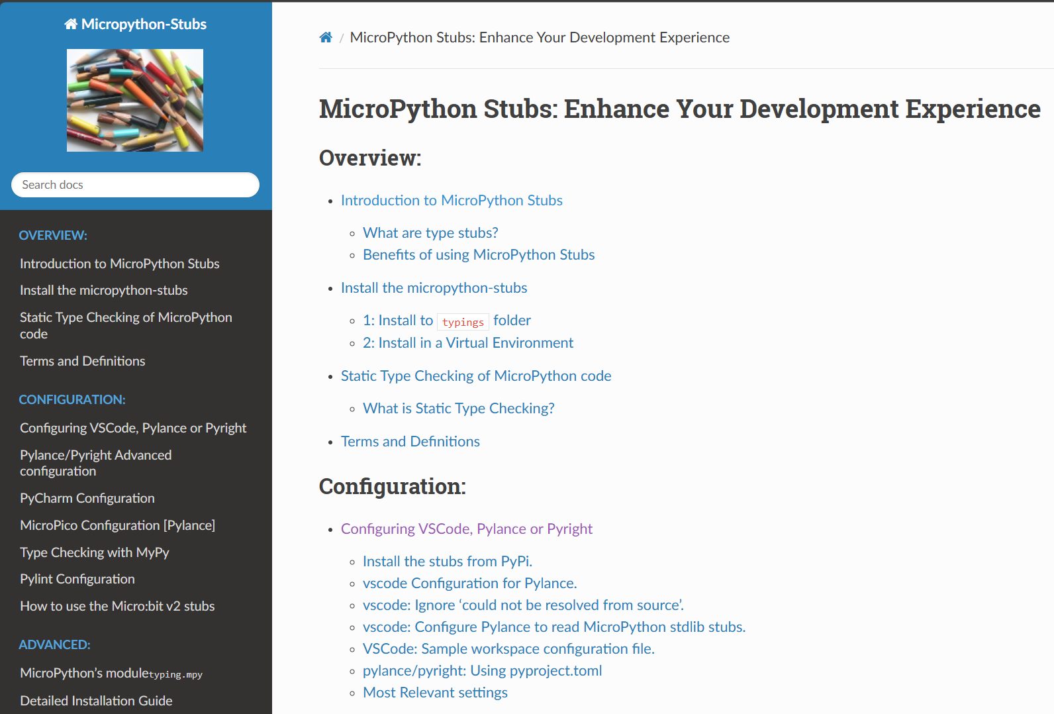Click Terms and Definitions link in content
This screenshot has width=1054, height=714.
pyautogui.click(x=410, y=442)
